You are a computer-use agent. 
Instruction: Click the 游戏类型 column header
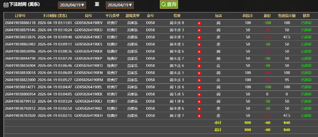click(132, 16)
